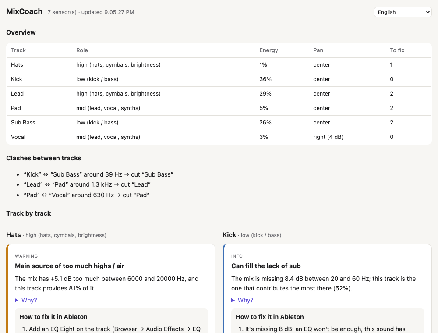This screenshot has width=438, height=333.
Task: Select the Lead track name cell
Action: click(x=18, y=94)
